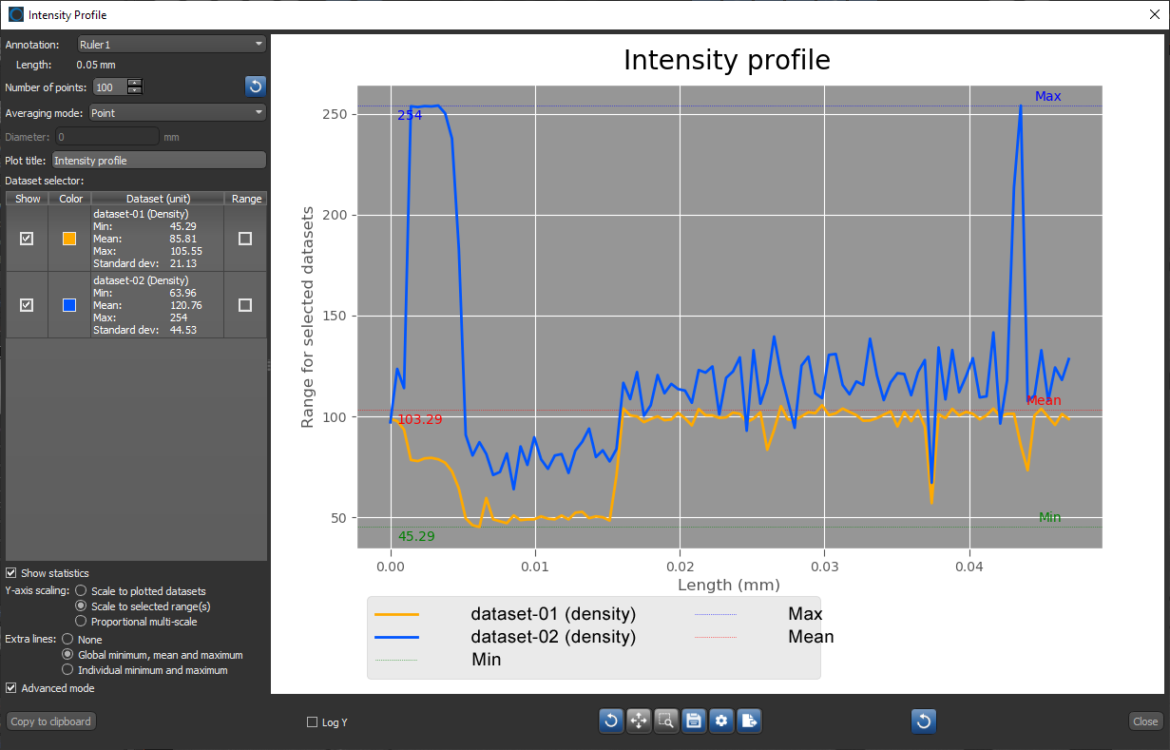Expand the Averaging mode dropdown

[x=177, y=113]
